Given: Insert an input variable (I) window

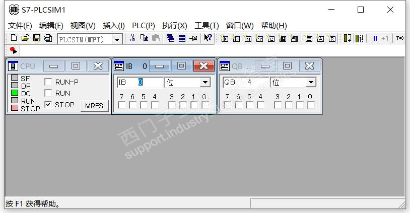Looking at the screenshot, I should (x=224, y=39).
